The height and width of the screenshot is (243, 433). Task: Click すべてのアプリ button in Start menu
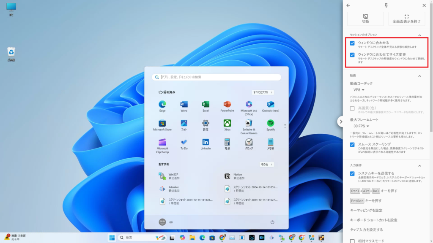pos(263,92)
